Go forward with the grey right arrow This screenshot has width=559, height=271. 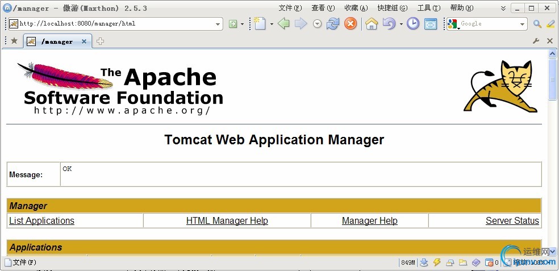[x=301, y=24]
